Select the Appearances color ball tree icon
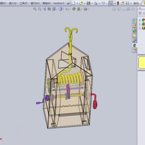Viewport: 145px width, 145px height. click(143, 20)
